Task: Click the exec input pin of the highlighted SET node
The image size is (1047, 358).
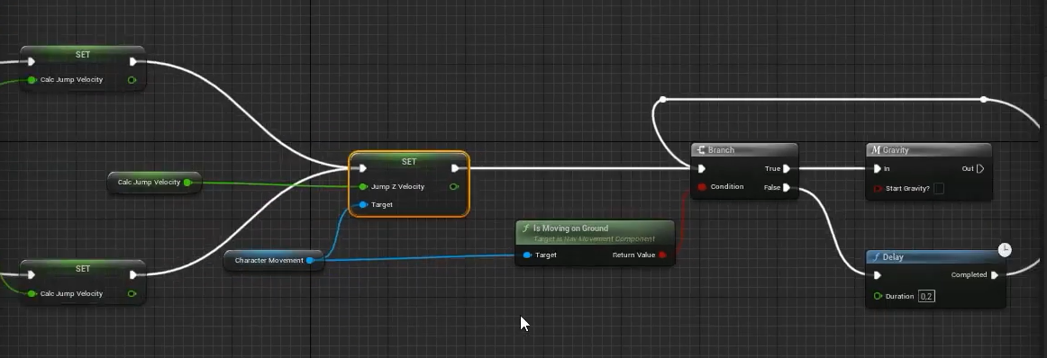Action: [362, 169]
